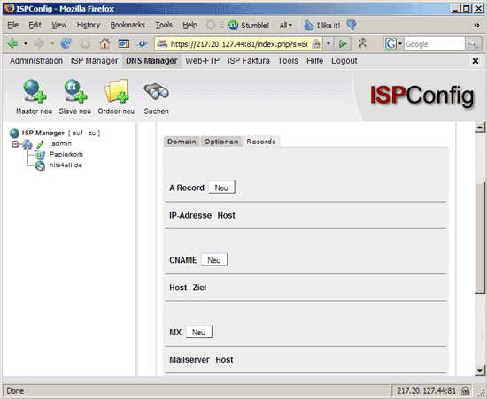Click the Firefox reload page icon

pyautogui.click(x=66, y=43)
